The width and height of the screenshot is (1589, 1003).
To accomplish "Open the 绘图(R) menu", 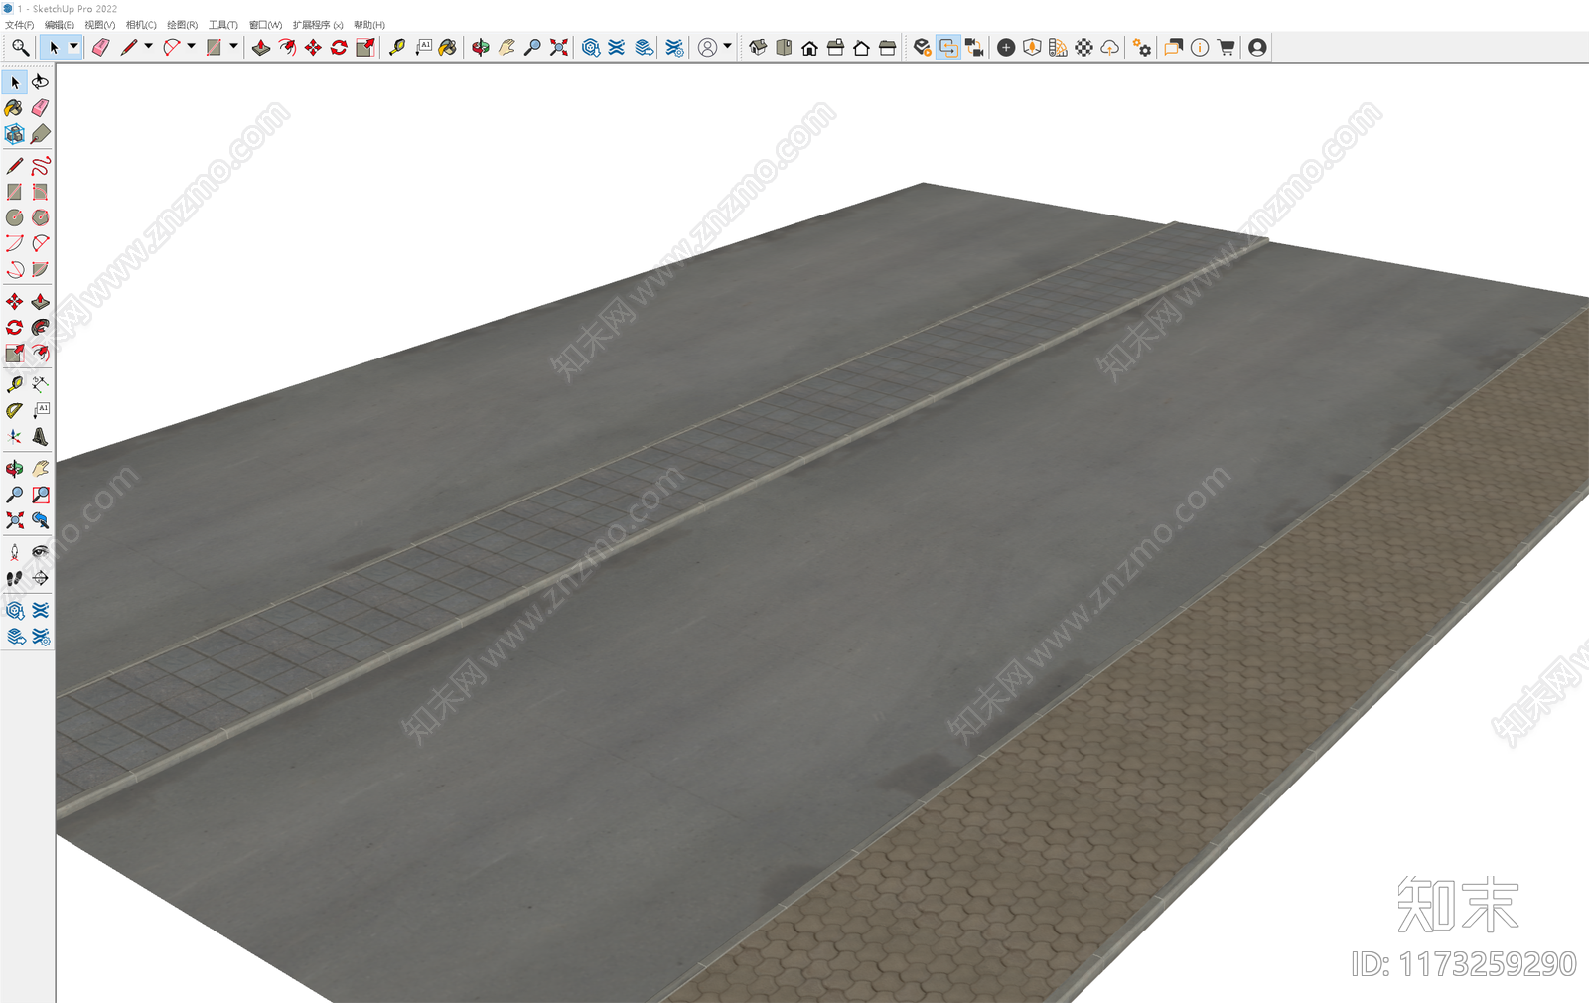I will (x=183, y=25).
